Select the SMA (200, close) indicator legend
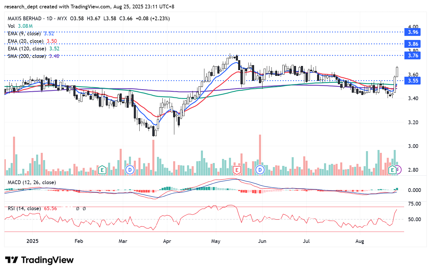 (x=34, y=56)
